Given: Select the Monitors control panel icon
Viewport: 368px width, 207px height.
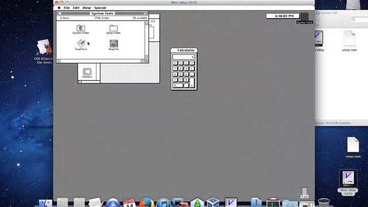Looking at the screenshot, I should point(87,71).
